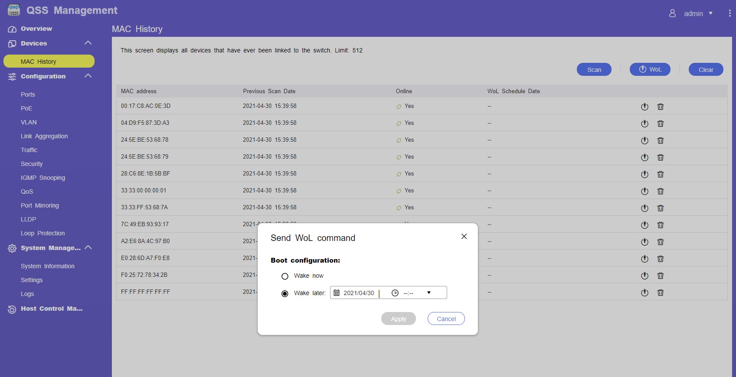The width and height of the screenshot is (736, 377).
Task: Click trash icon for 33:33:00:00:00:01 row
Action: tap(660, 191)
